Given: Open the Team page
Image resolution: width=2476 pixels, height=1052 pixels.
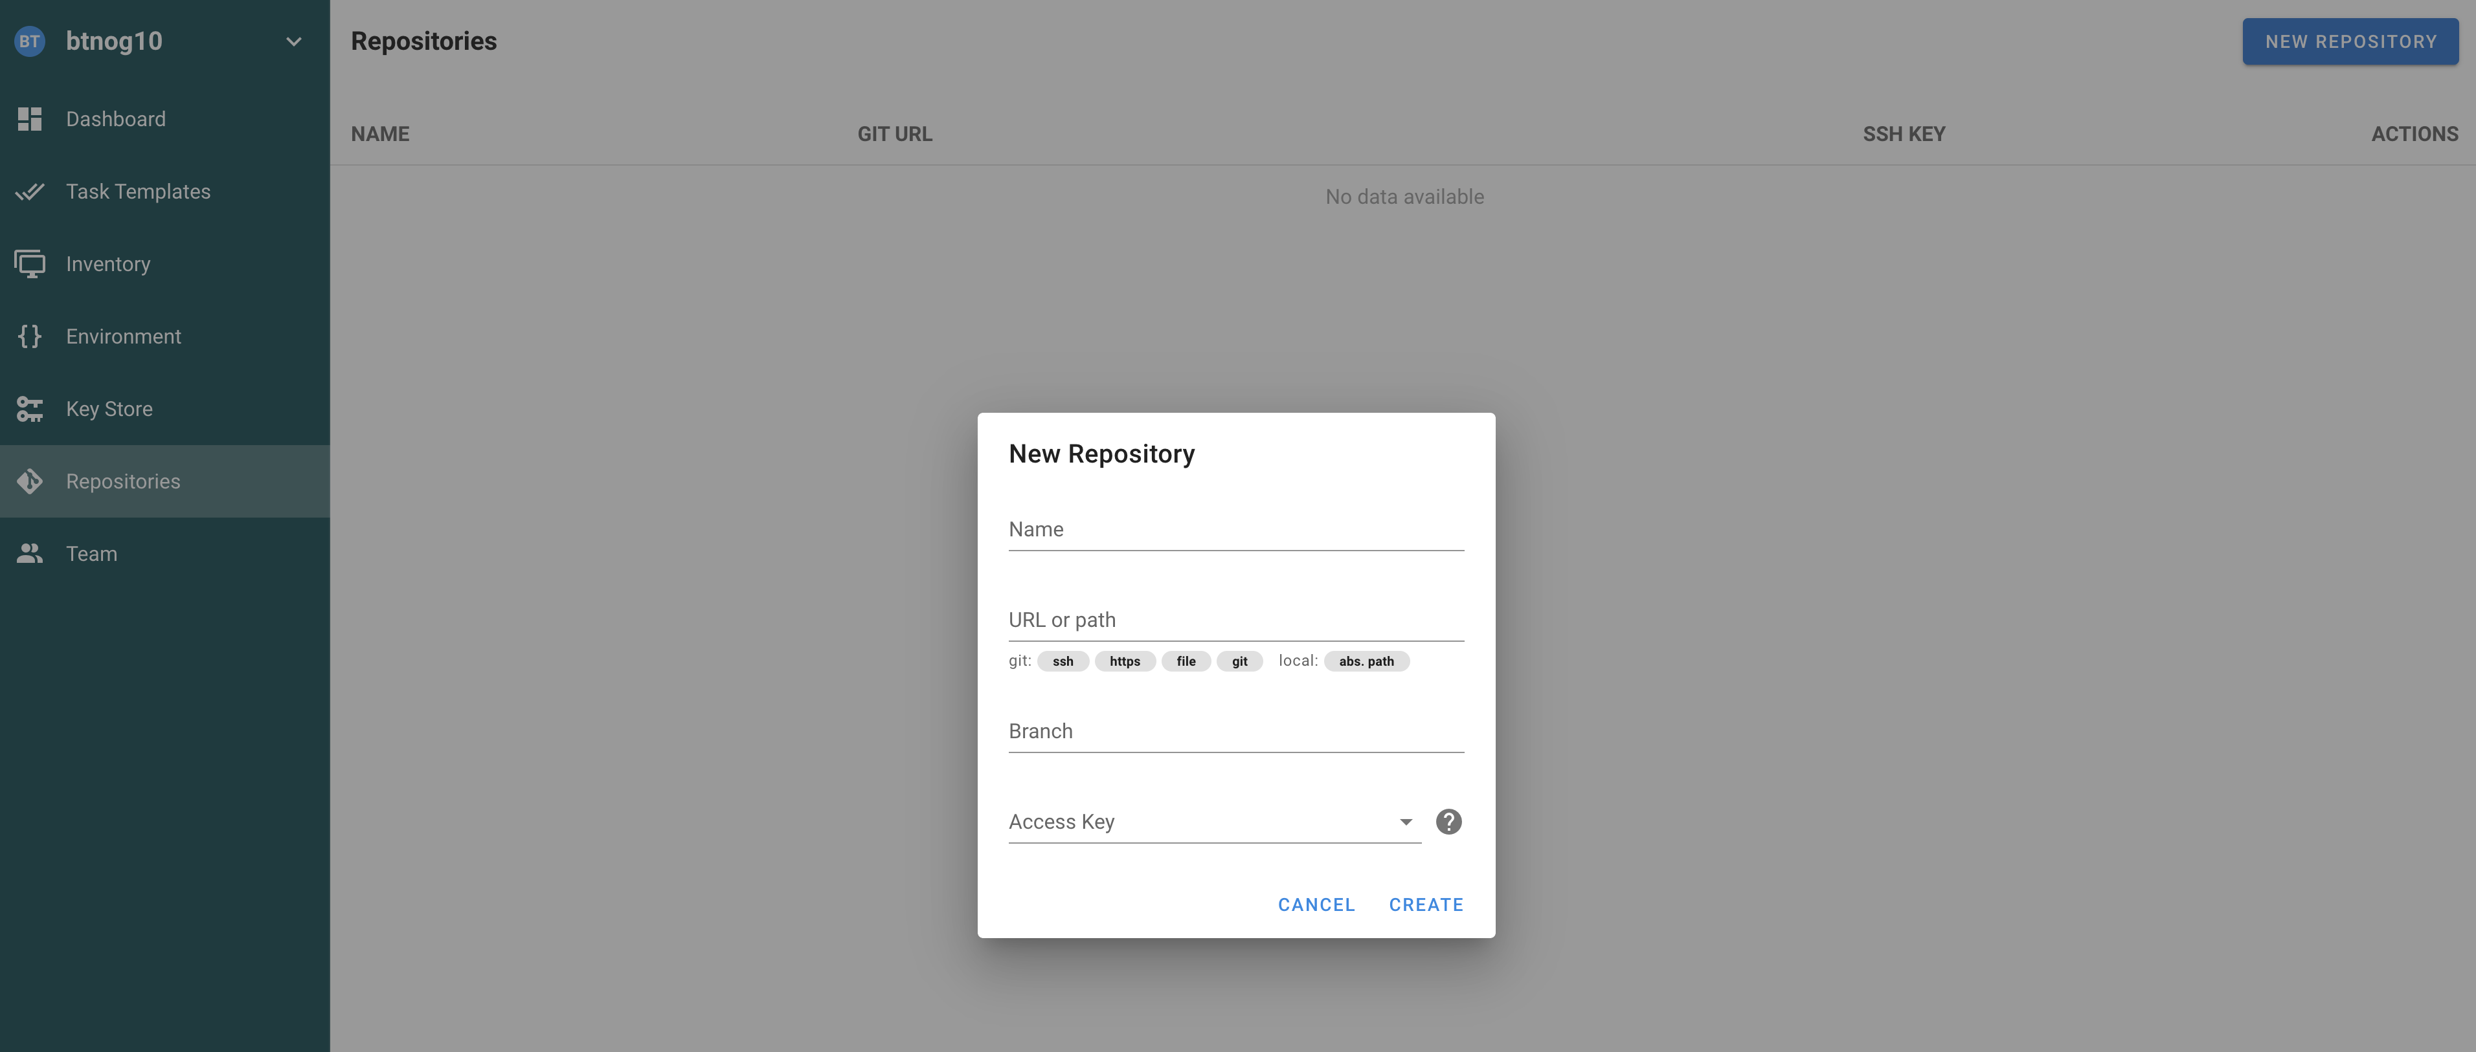Looking at the screenshot, I should point(165,554).
